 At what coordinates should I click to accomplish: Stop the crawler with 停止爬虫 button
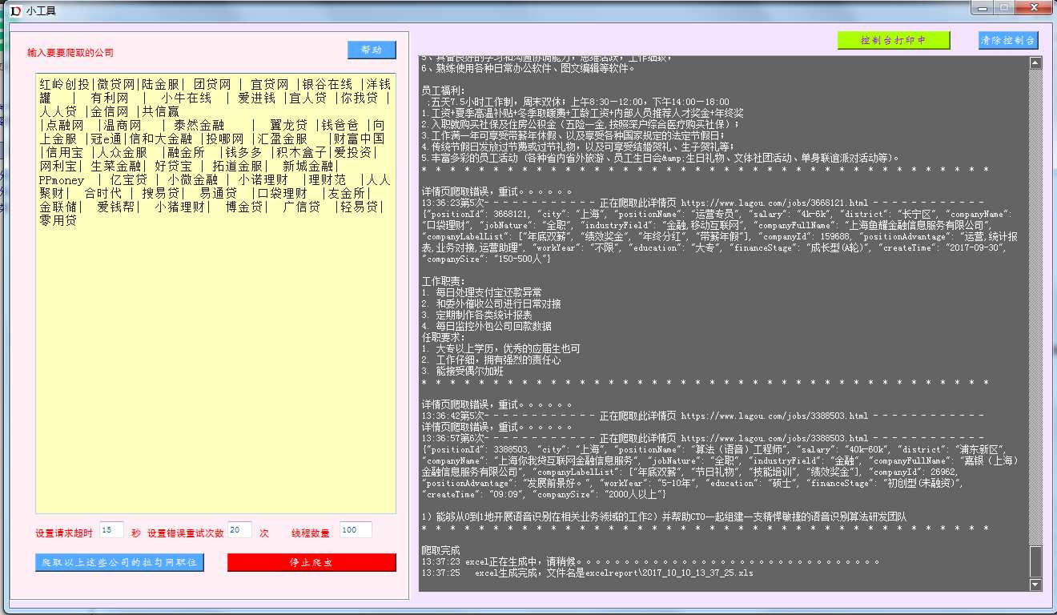(311, 562)
